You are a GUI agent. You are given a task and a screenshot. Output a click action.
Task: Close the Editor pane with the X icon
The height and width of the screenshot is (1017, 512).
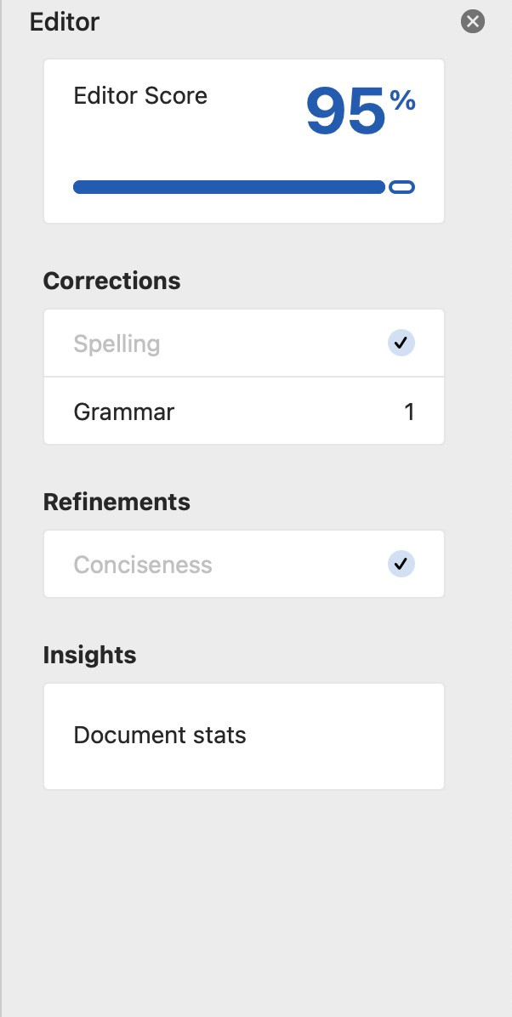tap(472, 21)
